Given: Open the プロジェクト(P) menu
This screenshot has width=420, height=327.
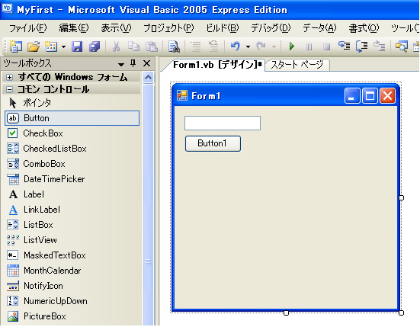Looking at the screenshot, I should tap(168, 28).
